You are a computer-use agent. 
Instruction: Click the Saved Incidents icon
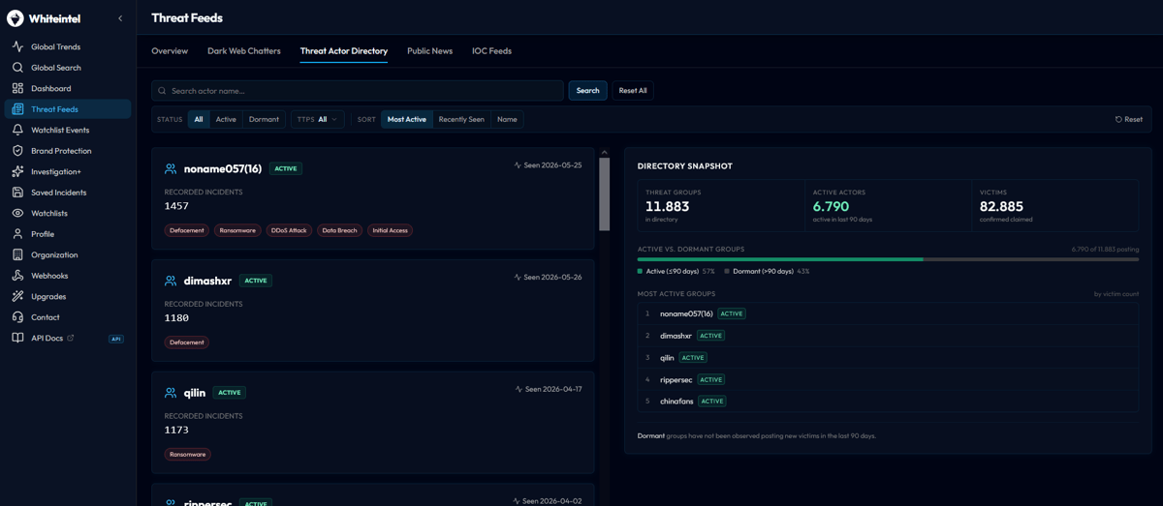point(17,193)
